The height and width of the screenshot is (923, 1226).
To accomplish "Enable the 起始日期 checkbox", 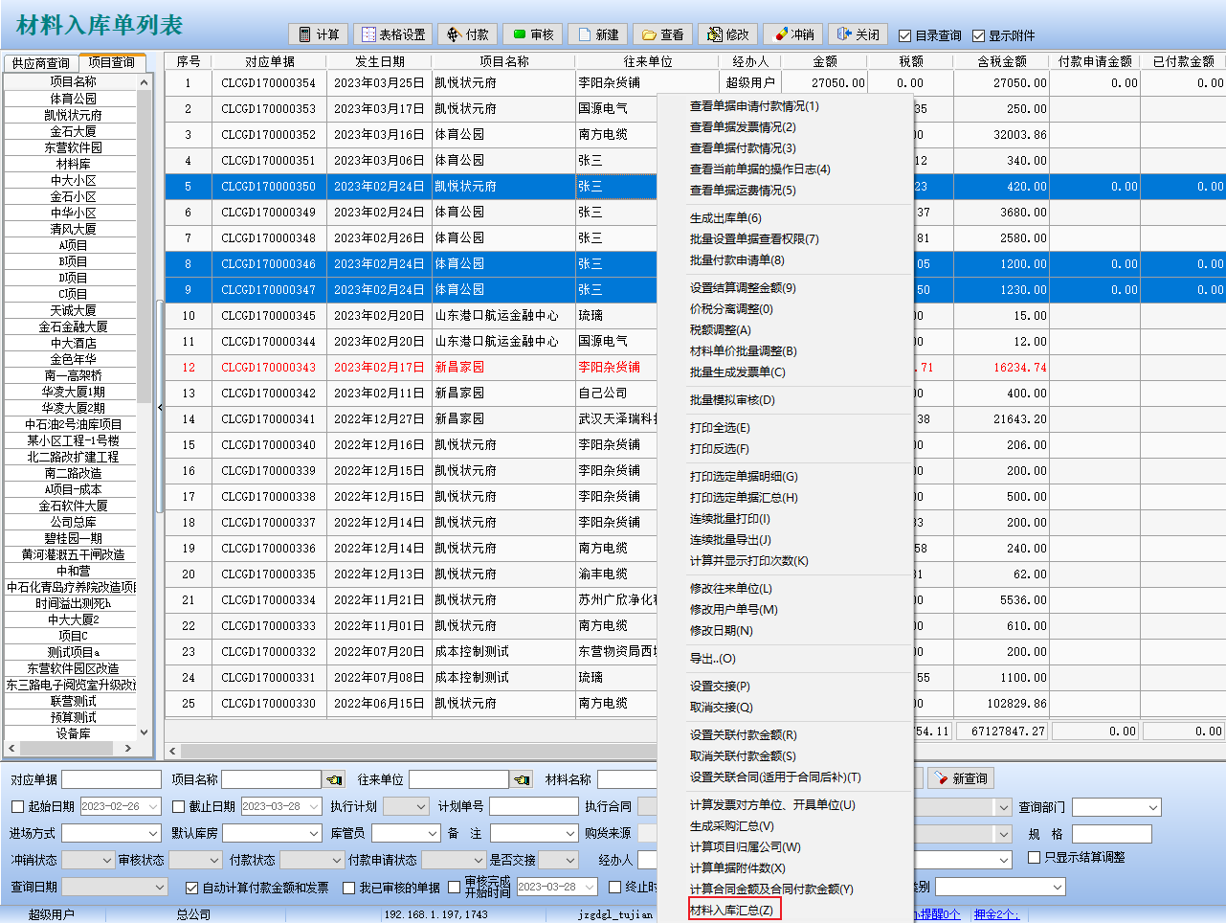I will (x=17, y=806).
